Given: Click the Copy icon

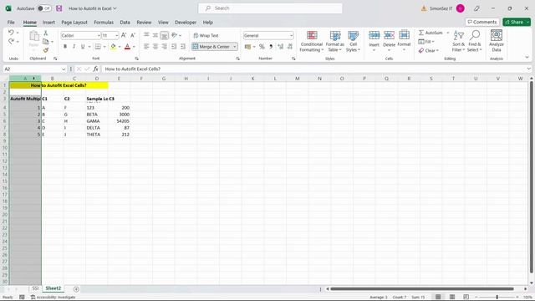Looking at the screenshot, I should tap(45, 42).
